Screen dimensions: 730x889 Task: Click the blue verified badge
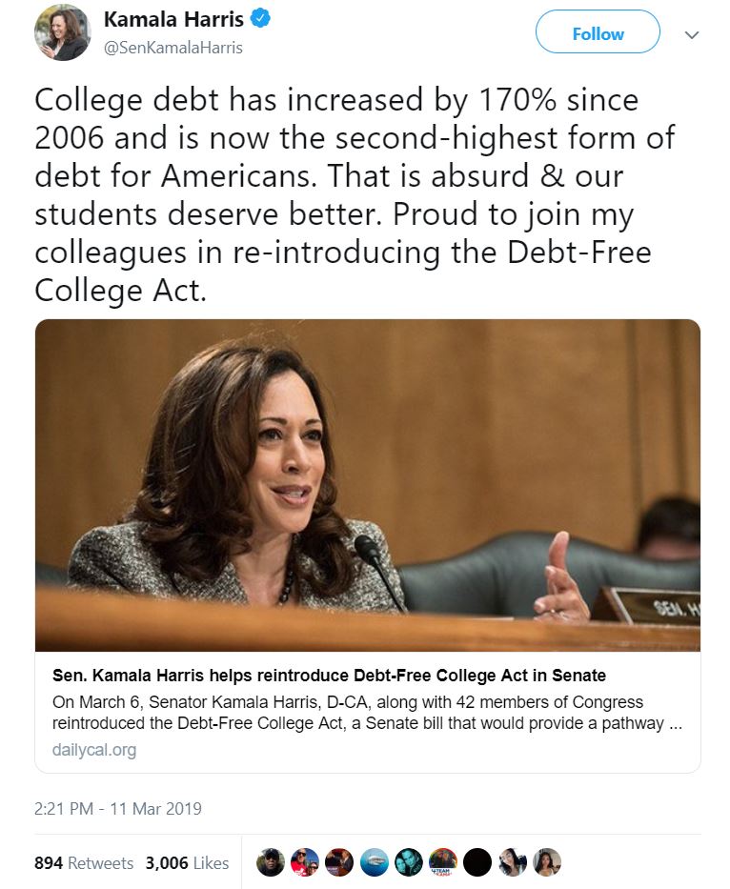coord(260,19)
